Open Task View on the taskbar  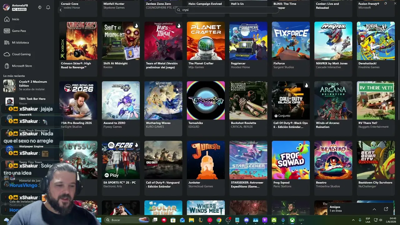click(x=155, y=220)
